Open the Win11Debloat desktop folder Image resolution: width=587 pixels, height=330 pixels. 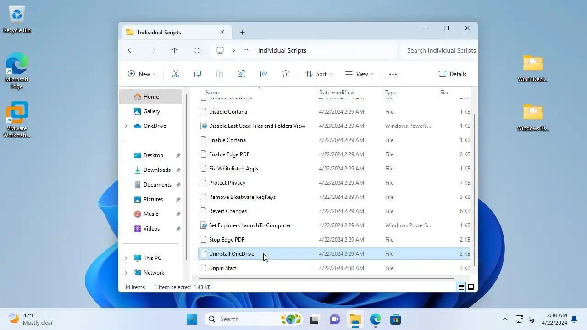coord(533,68)
